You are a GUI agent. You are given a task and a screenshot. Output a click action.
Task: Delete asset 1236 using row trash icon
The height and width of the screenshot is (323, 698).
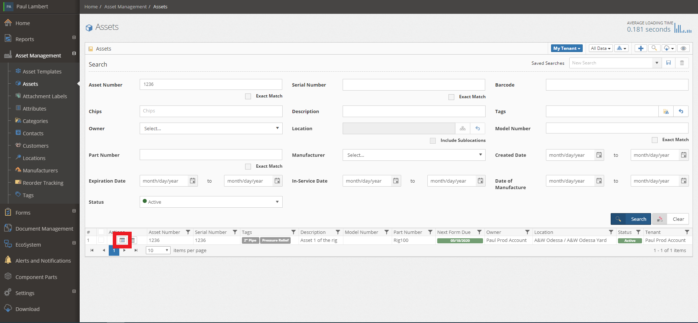click(x=133, y=240)
